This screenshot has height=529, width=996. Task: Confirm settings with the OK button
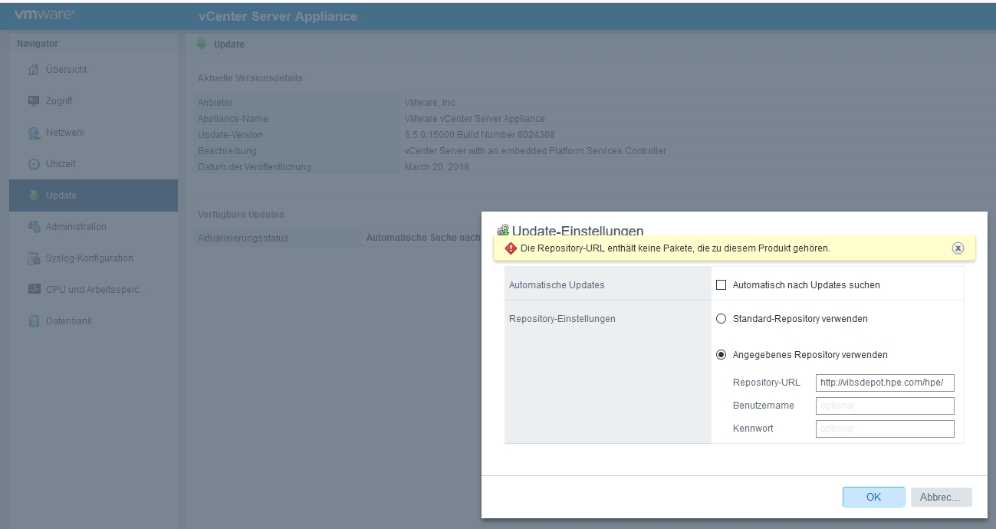pos(873,497)
